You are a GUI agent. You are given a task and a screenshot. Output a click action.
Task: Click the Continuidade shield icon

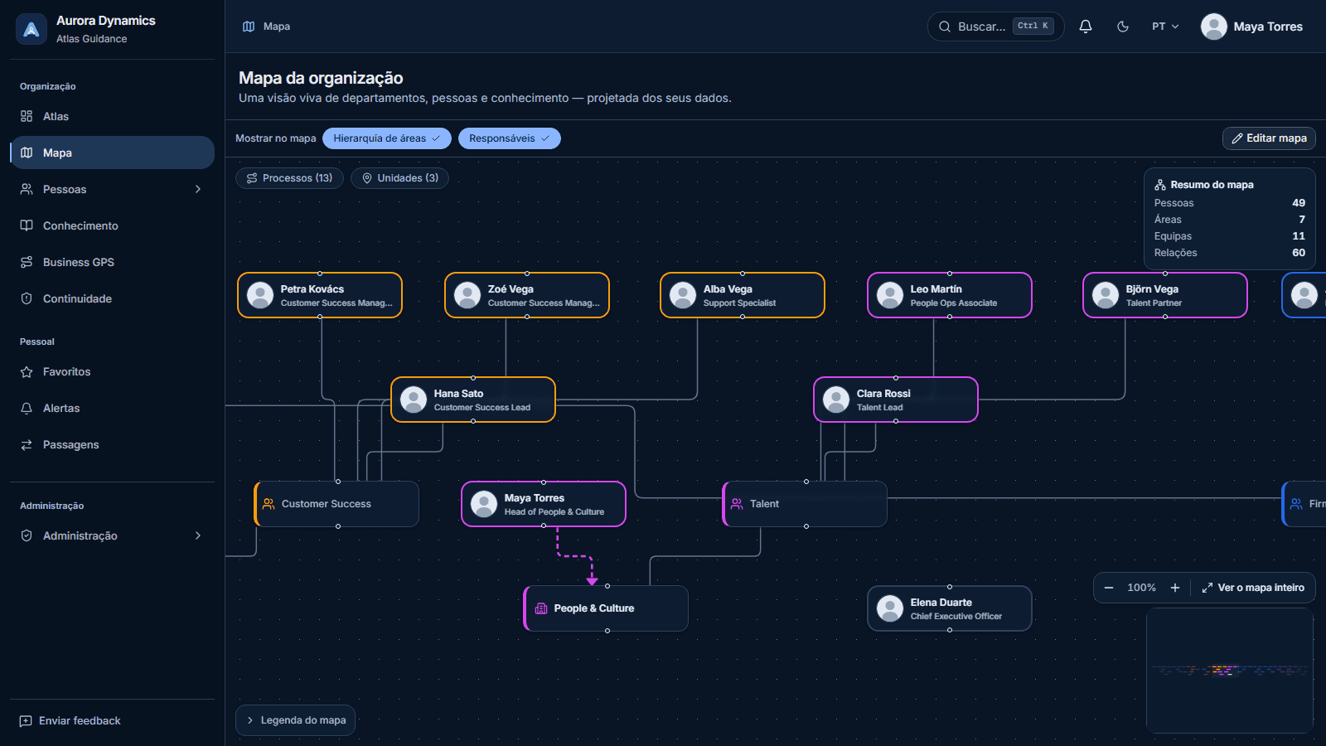click(27, 298)
